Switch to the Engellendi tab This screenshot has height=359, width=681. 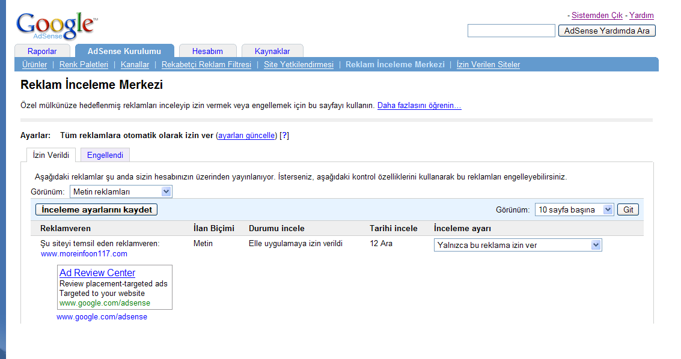[x=105, y=155]
